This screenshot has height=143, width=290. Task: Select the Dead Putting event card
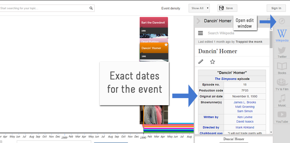pos(154,41)
